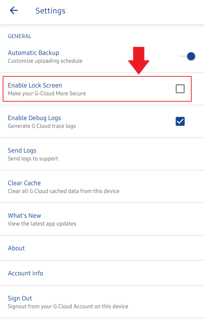Sign Out of your G Cloud account

tap(20, 298)
